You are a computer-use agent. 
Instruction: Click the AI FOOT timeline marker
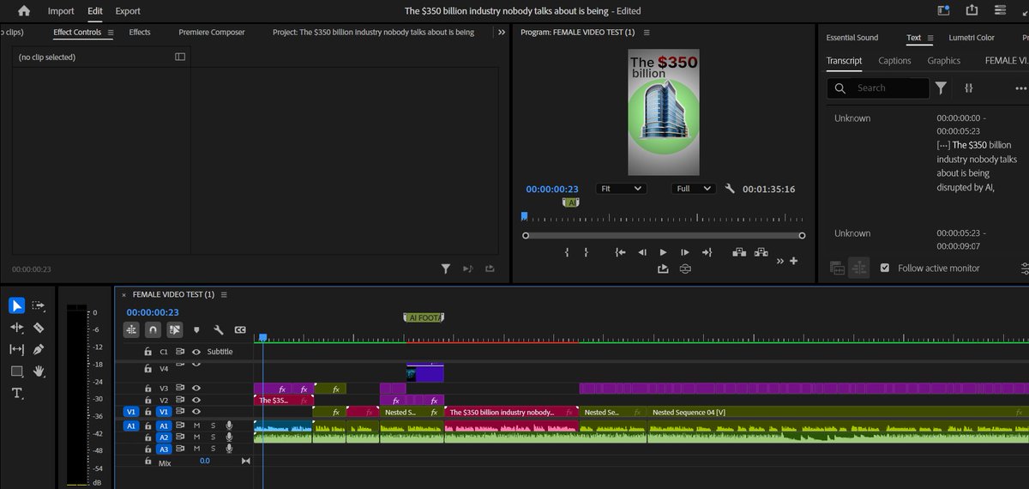pyautogui.click(x=424, y=317)
